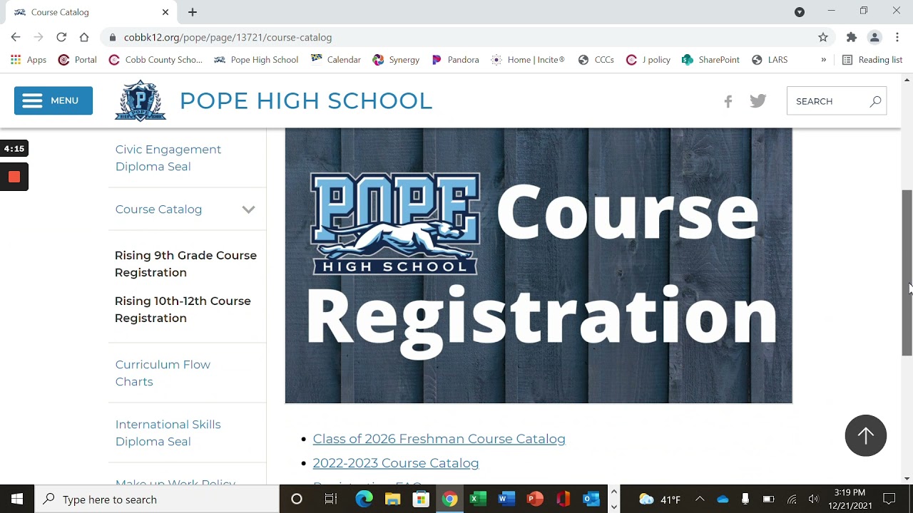
Task: Open the Chrome profile avatar
Action: [874, 37]
